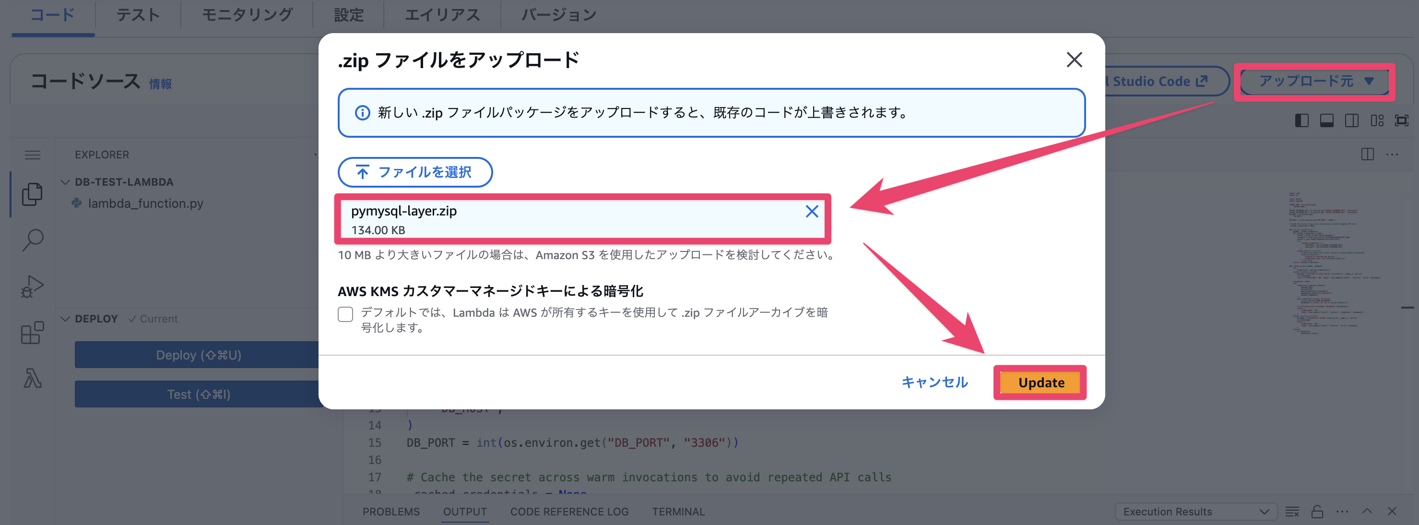The width and height of the screenshot is (1419, 525).
Task: Switch to the テスト tab
Action: click(x=138, y=15)
